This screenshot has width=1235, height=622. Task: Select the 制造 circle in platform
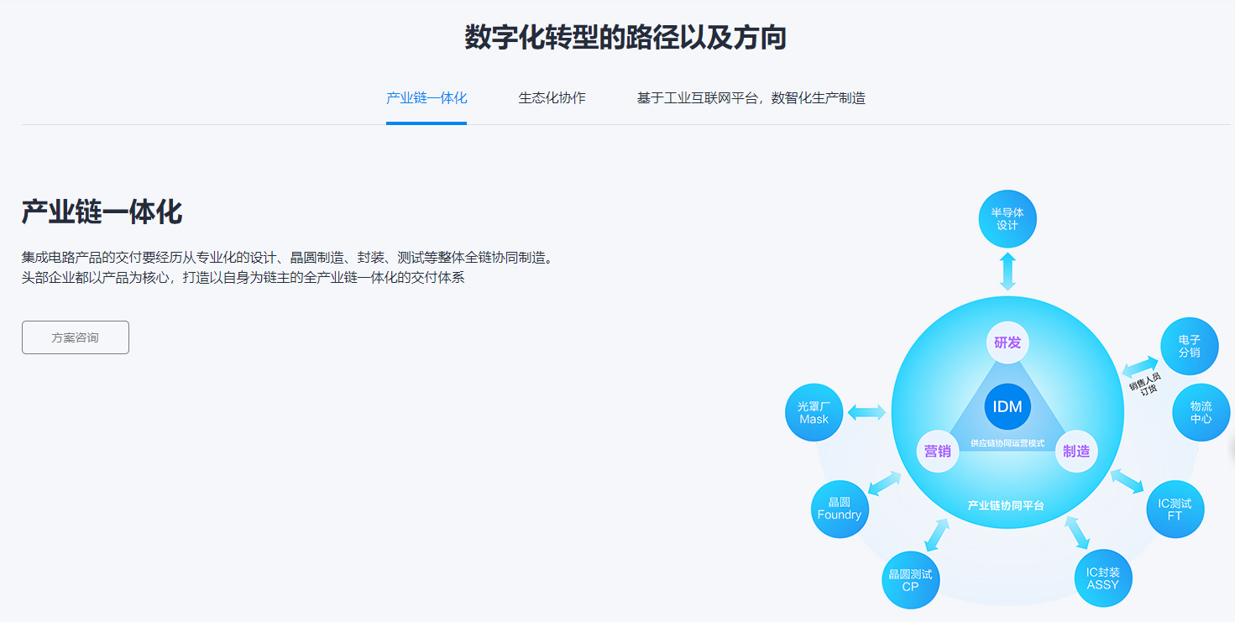pyautogui.click(x=1076, y=451)
